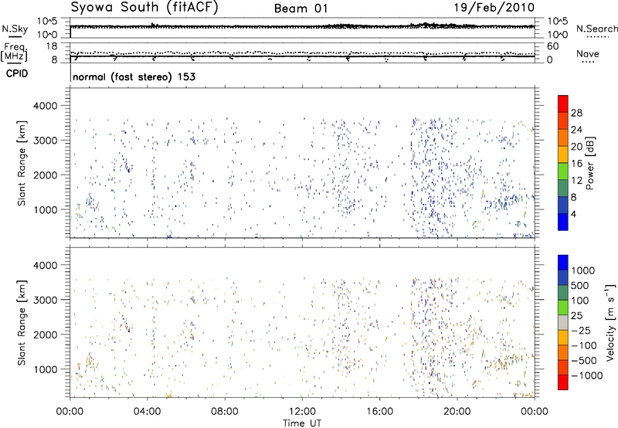Click the "N.Sky" legend label
This screenshot has width=618, height=428.
pyautogui.click(x=15, y=29)
